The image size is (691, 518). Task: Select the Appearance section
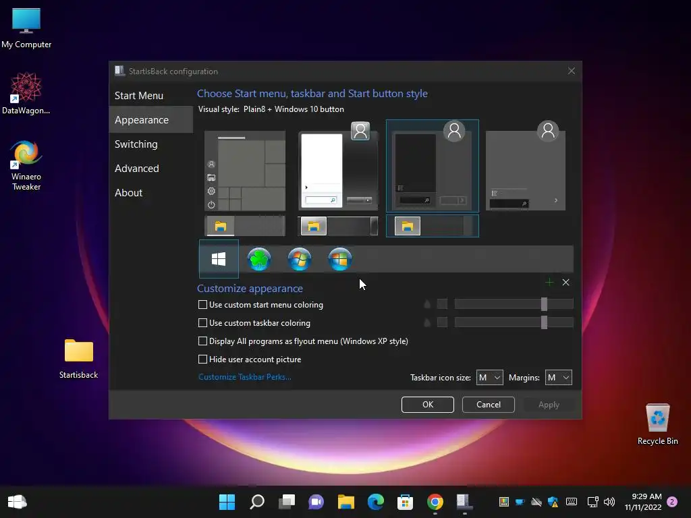point(150,120)
